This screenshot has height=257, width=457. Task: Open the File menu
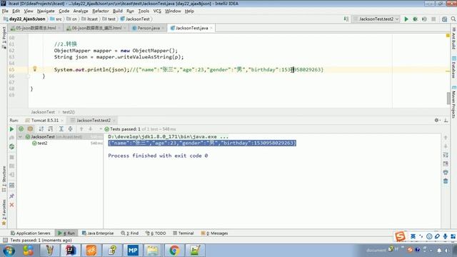click(x=5, y=11)
